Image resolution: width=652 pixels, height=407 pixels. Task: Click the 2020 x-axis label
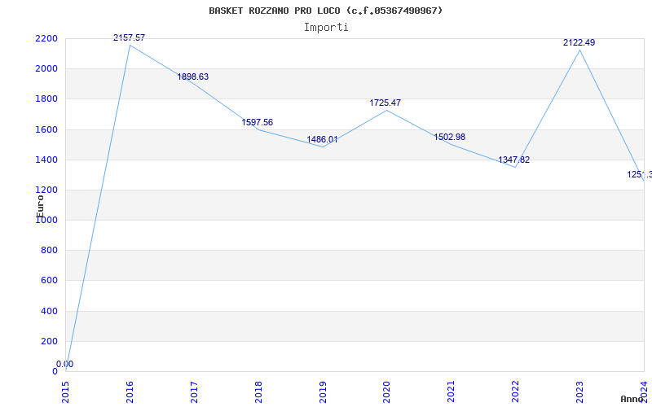[387, 392]
